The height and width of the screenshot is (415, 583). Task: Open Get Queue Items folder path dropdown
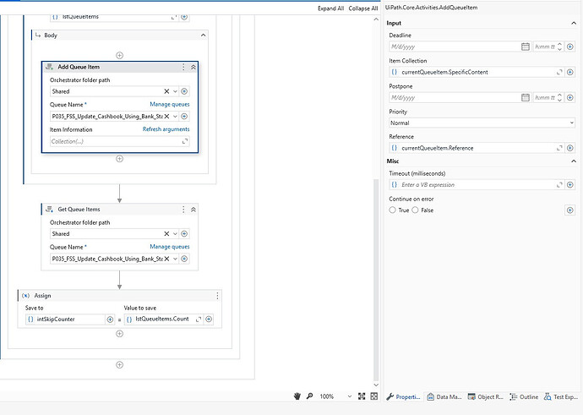[175, 233]
